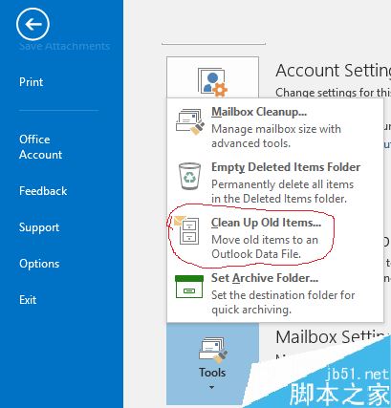
Task: Click the recycle bin icon
Action: click(x=189, y=176)
